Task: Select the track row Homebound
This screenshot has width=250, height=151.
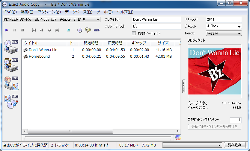Action: pos(101,57)
